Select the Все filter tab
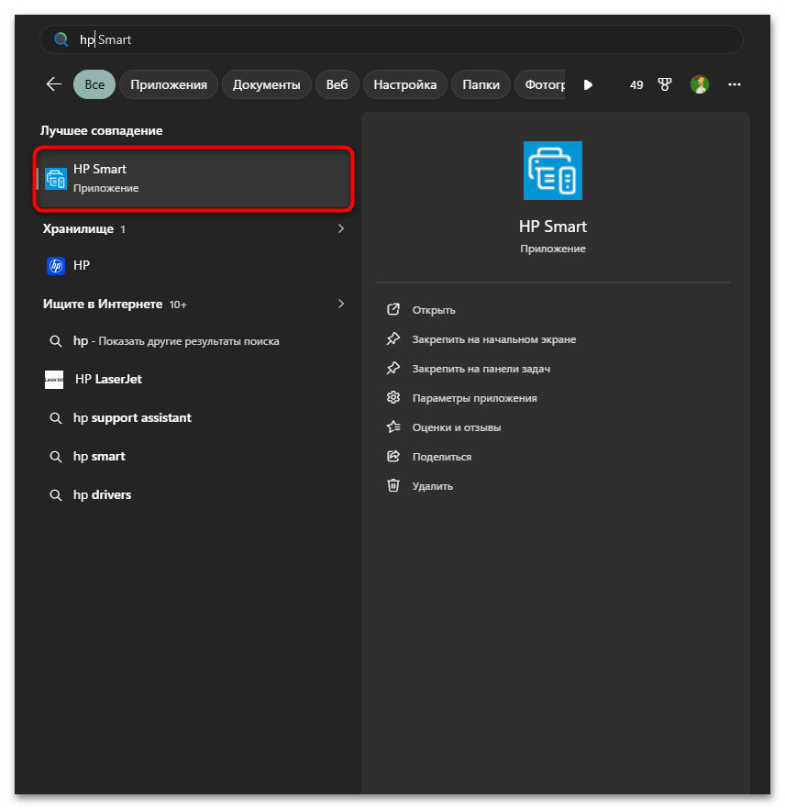Screen dimensions: 785x809 click(94, 84)
